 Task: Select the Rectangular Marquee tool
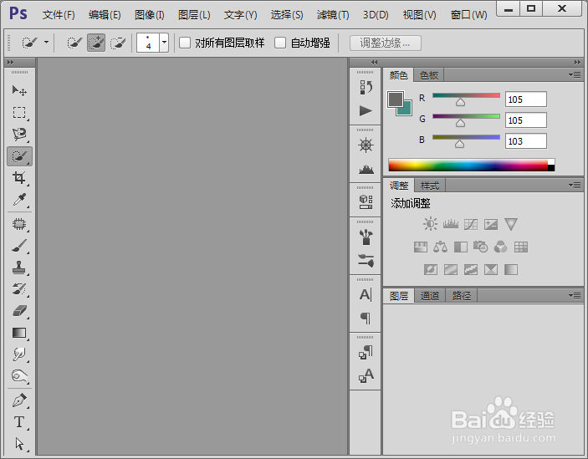point(19,112)
